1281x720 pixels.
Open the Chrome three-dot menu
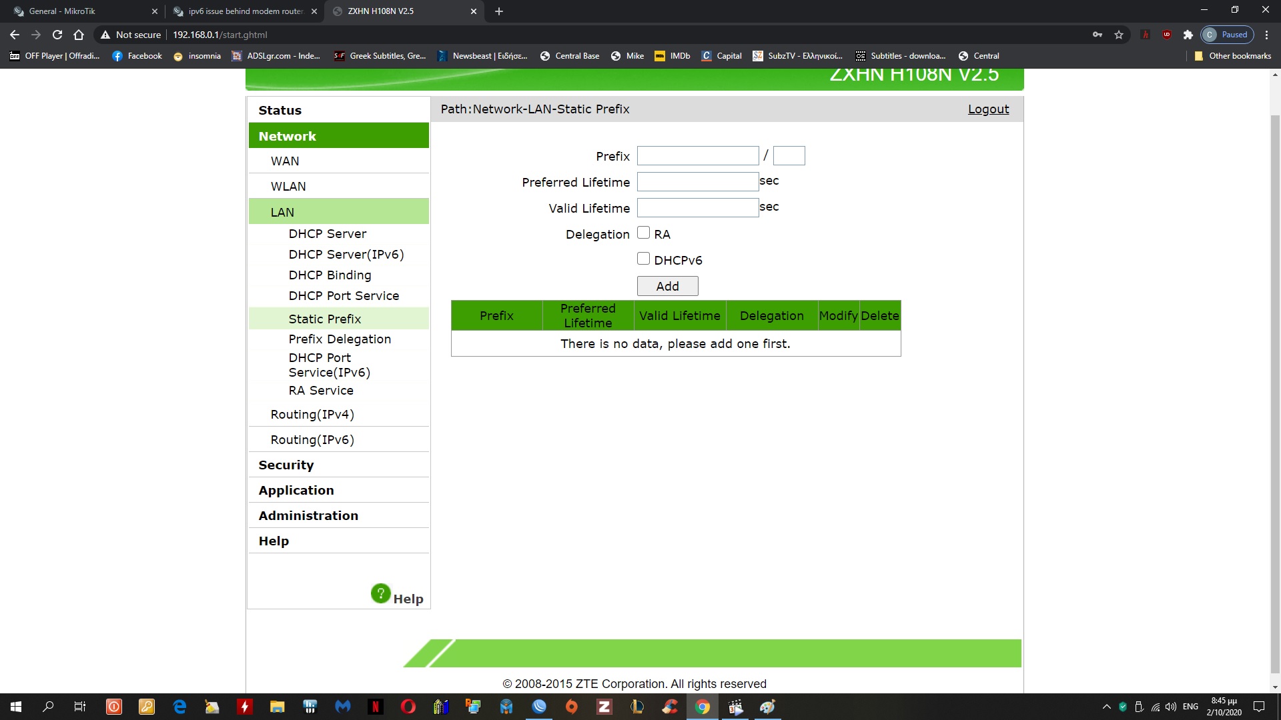click(1266, 35)
